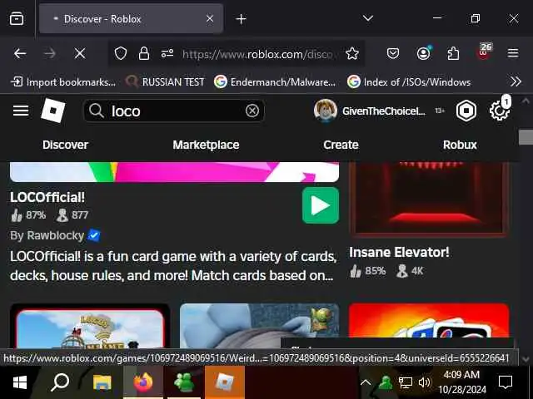Open the extension with 26 badge
The image size is (533, 399).
(x=484, y=52)
